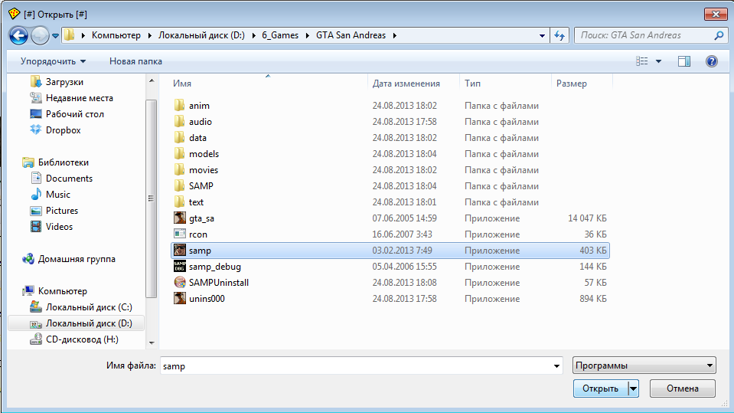734x413 pixels.
Task: Select the text folder icon
Action: (179, 202)
